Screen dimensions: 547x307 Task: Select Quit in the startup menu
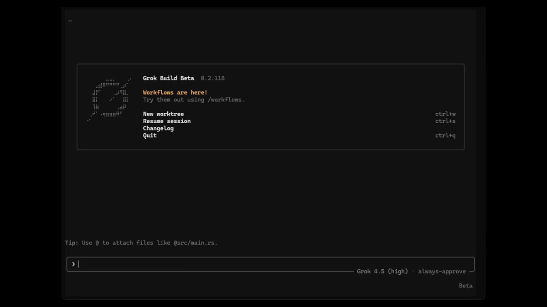tap(150, 136)
